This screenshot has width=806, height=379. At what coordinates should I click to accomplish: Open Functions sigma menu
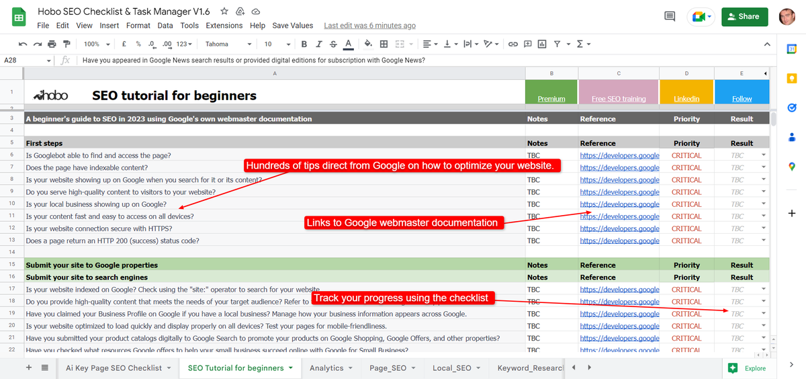(583, 44)
